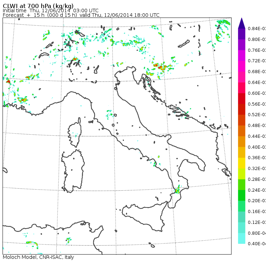Click the dark purple triangle atop the colorbar

(x=241, y=23)
